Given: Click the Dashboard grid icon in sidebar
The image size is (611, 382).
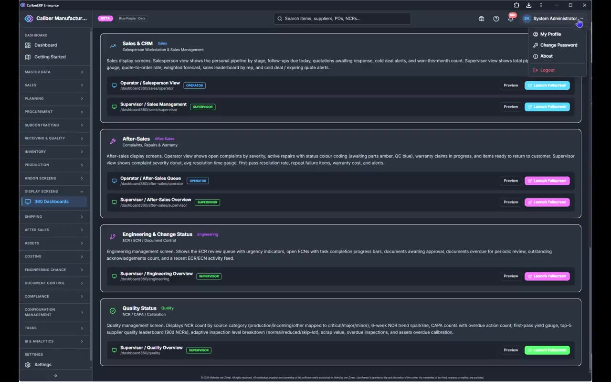Looking at the screenshot, I should [x=28, y=45].
